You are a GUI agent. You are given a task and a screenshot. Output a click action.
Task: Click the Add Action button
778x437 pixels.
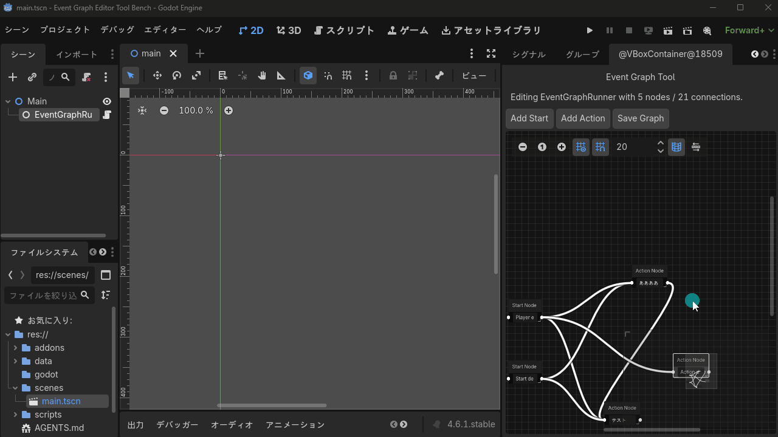click(x=582, y=118)
